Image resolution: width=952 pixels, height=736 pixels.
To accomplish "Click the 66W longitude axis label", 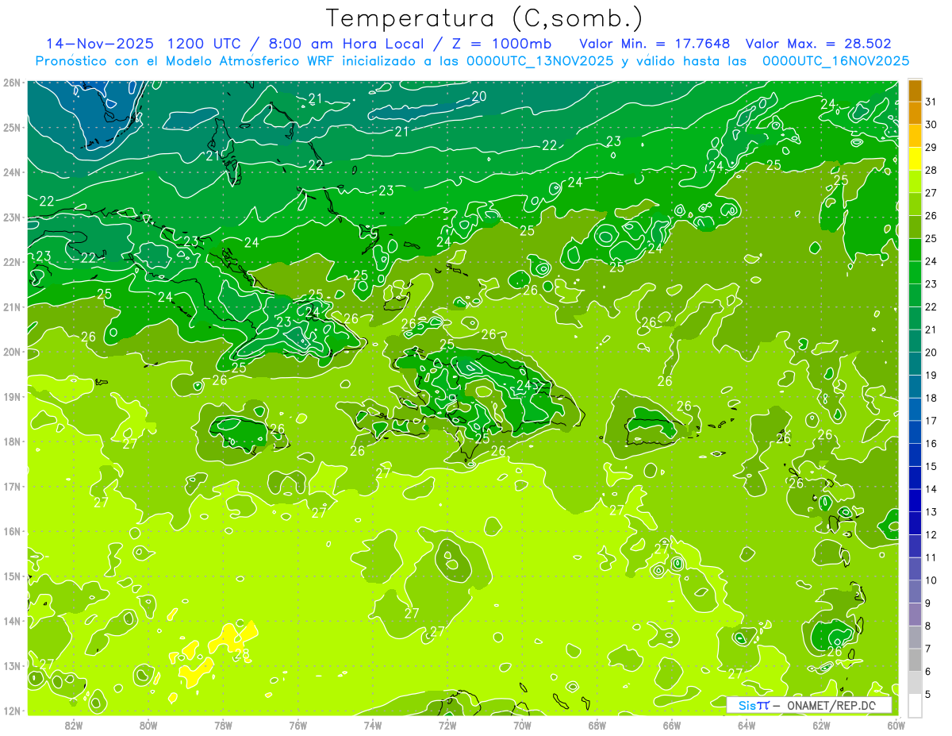I will [x=672, y=725].
